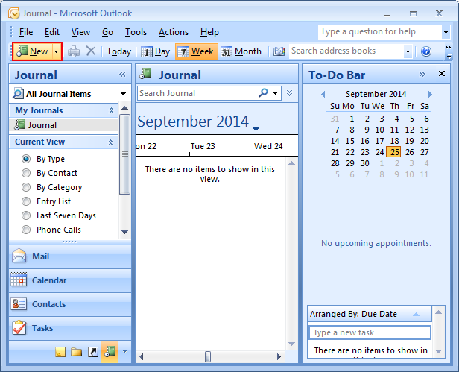Click the Type a question for help box
Screen dimensions: 459x372
[380, 31]
